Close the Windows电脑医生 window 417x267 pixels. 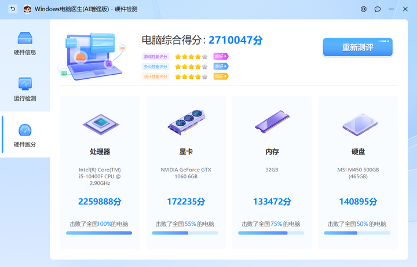[405, 9]
